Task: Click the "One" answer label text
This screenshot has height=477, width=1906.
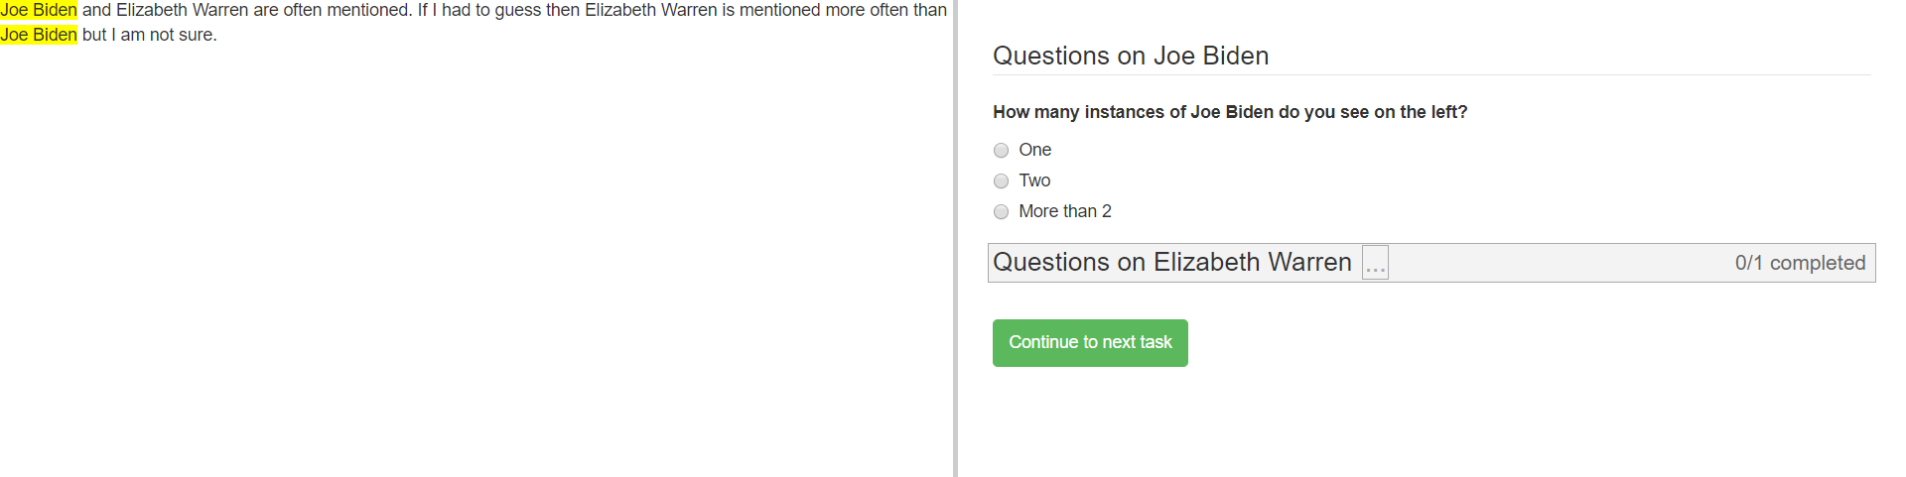Action: tap(1034, 151)
